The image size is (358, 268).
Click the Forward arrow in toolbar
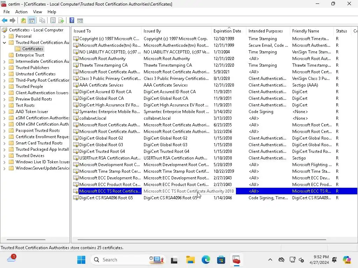[13, 21]
